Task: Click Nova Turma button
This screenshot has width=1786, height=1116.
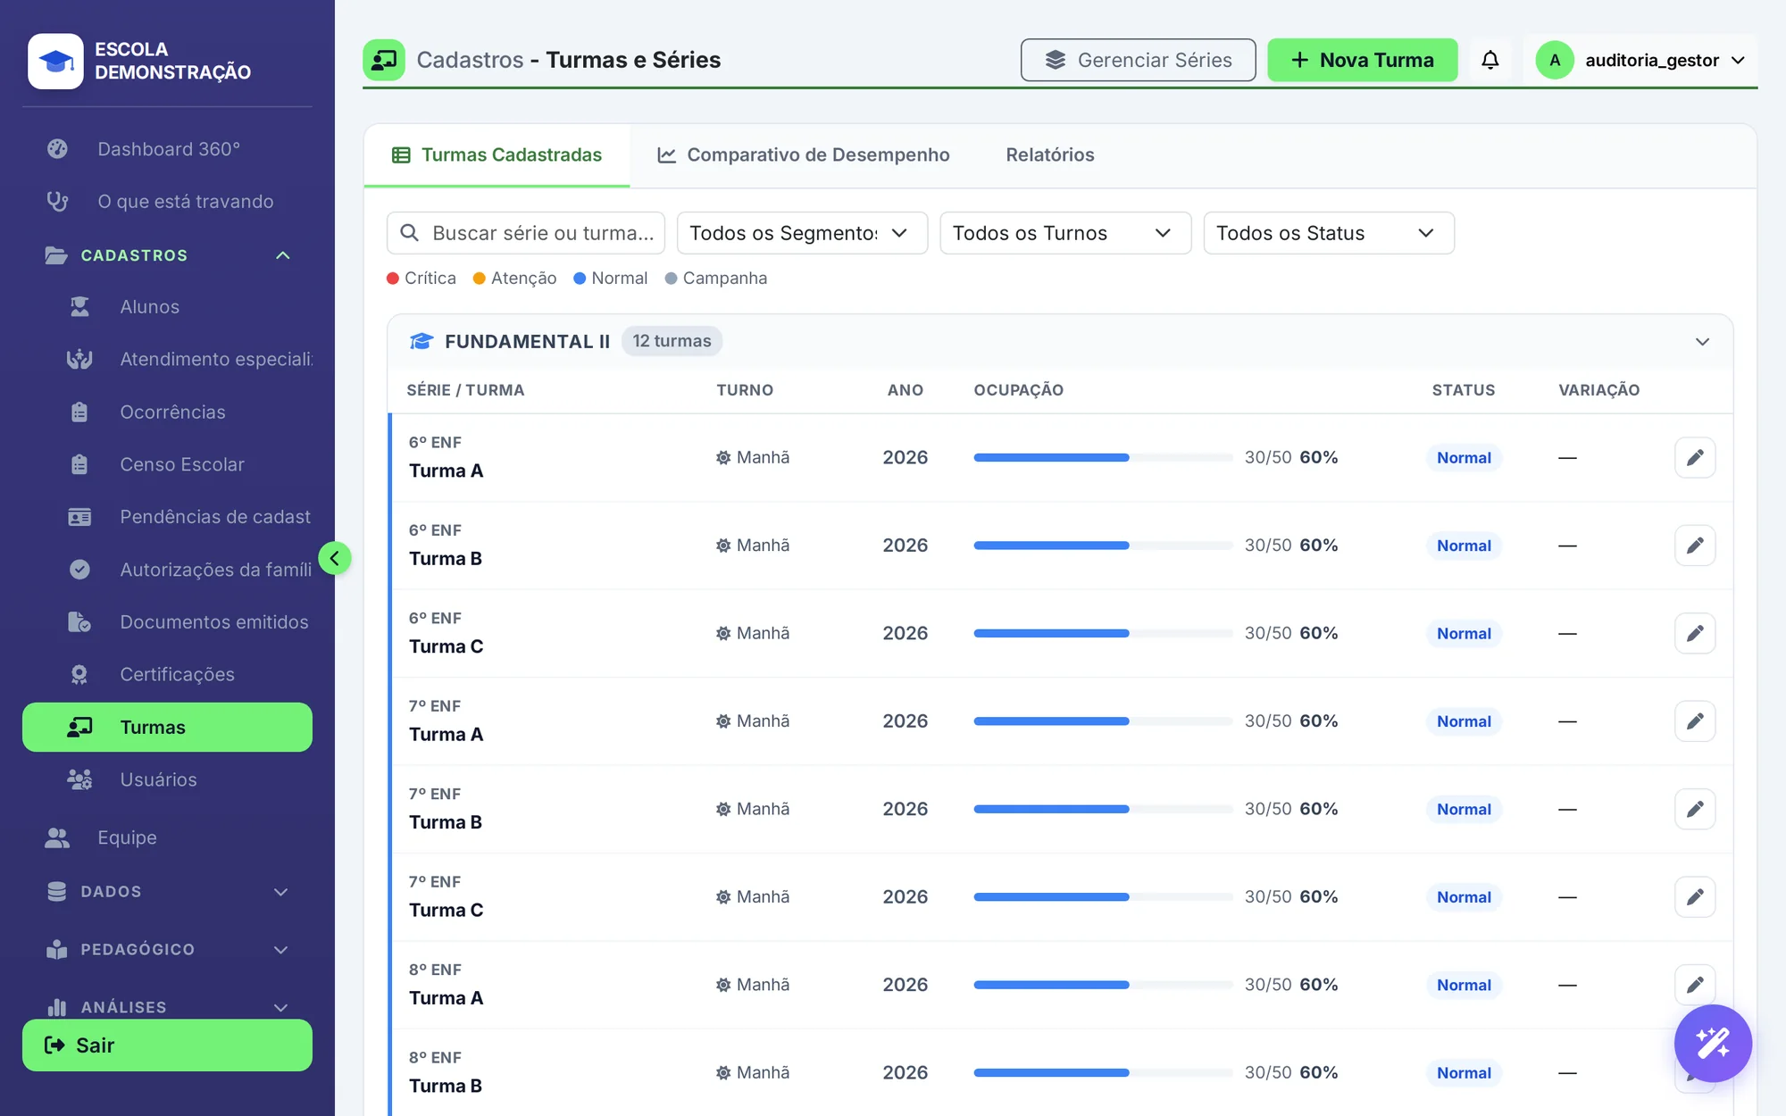Action: [1363, 60]
